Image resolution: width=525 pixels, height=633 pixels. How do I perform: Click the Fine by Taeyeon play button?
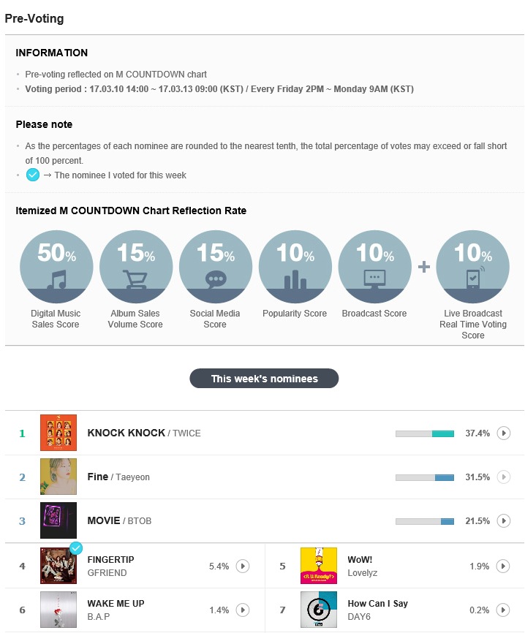coord(503,477)
